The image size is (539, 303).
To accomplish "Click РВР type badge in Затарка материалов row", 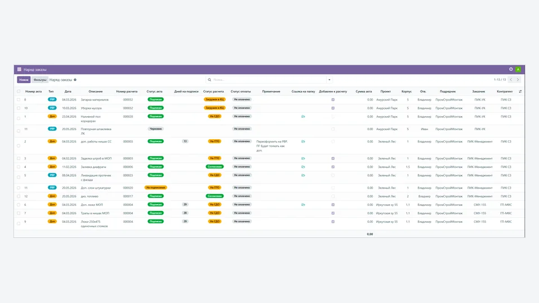I will point(52,99).
